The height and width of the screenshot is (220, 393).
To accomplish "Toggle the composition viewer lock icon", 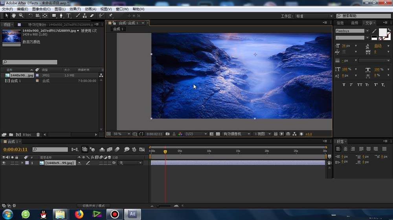I will tap(114, 23).
